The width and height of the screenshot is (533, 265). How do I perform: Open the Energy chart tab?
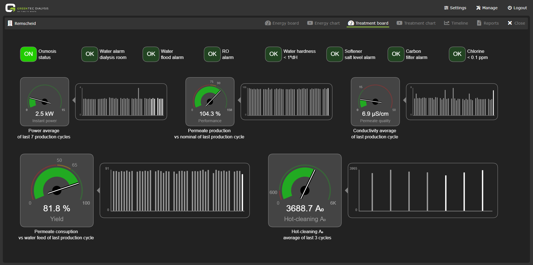pyautogui.click(x=323, y=23)
